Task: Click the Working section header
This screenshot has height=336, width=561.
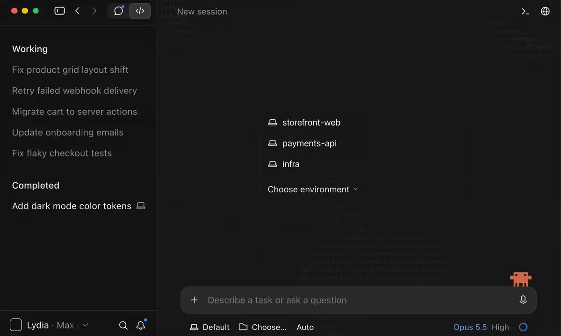Action: (x=30, y=49)
